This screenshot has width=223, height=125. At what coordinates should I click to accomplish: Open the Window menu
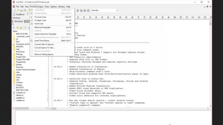point(61,7)
